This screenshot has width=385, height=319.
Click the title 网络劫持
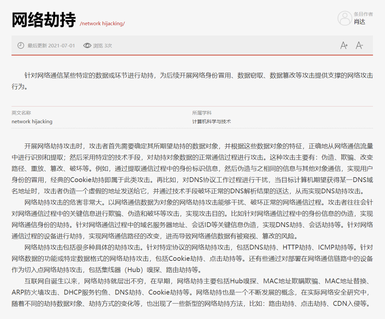[x=44, y=20]
